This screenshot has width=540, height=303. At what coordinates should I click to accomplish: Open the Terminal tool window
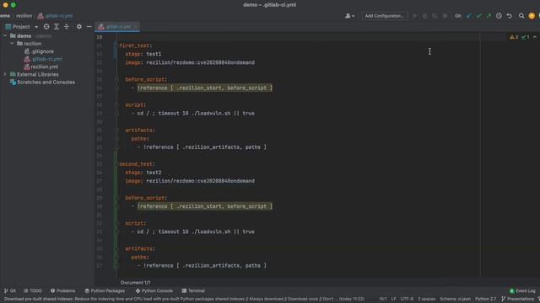193,290
